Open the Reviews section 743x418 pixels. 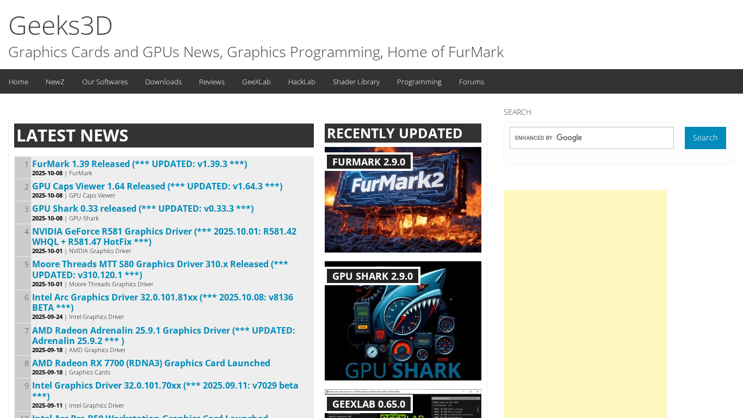click(x=212, y=82)
